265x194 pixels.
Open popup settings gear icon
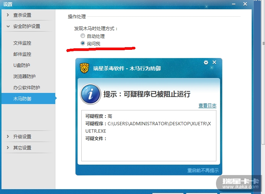(x=206, y=62)
